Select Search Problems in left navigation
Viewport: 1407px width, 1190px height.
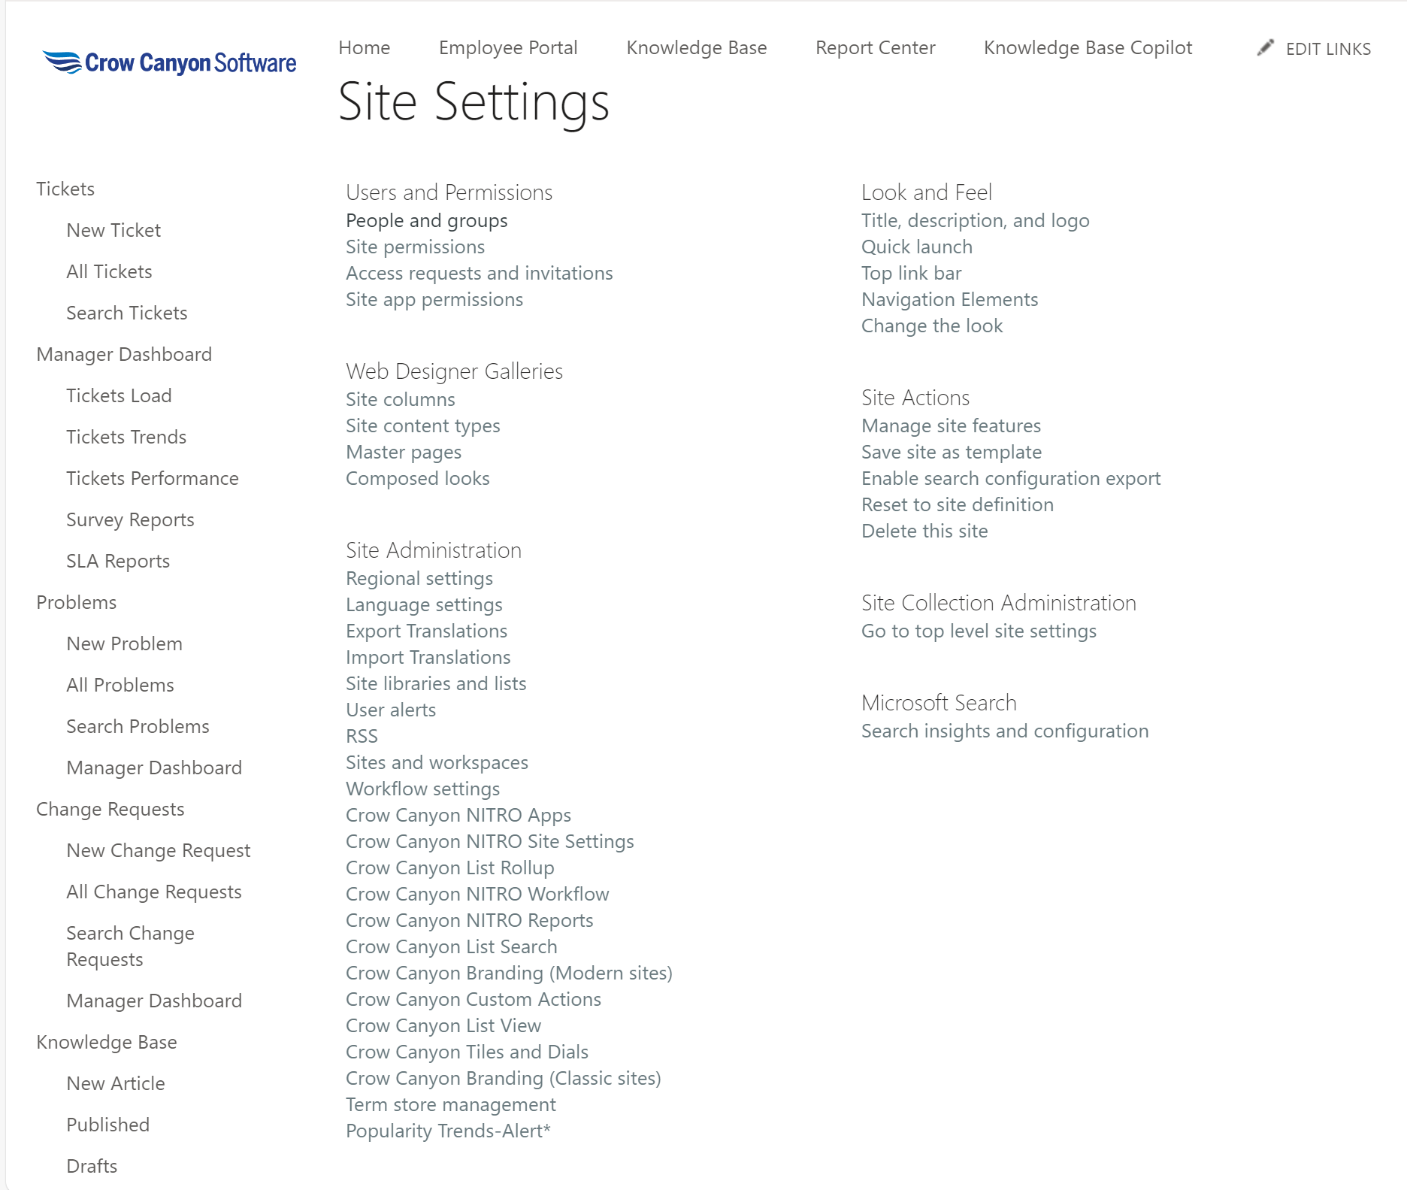coord(138,727)
